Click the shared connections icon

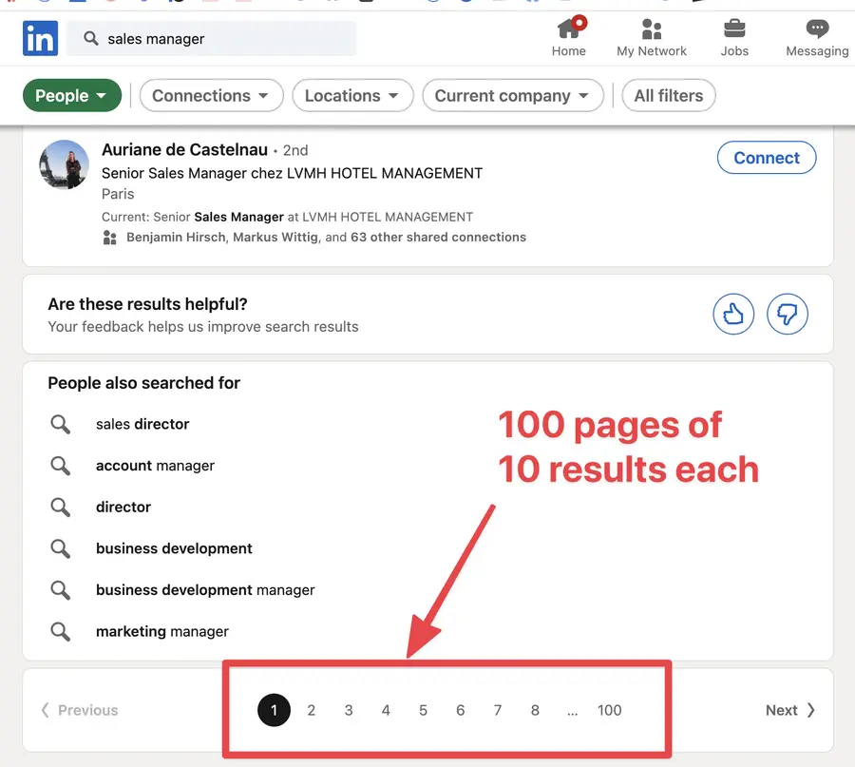[x=109, y=237]
